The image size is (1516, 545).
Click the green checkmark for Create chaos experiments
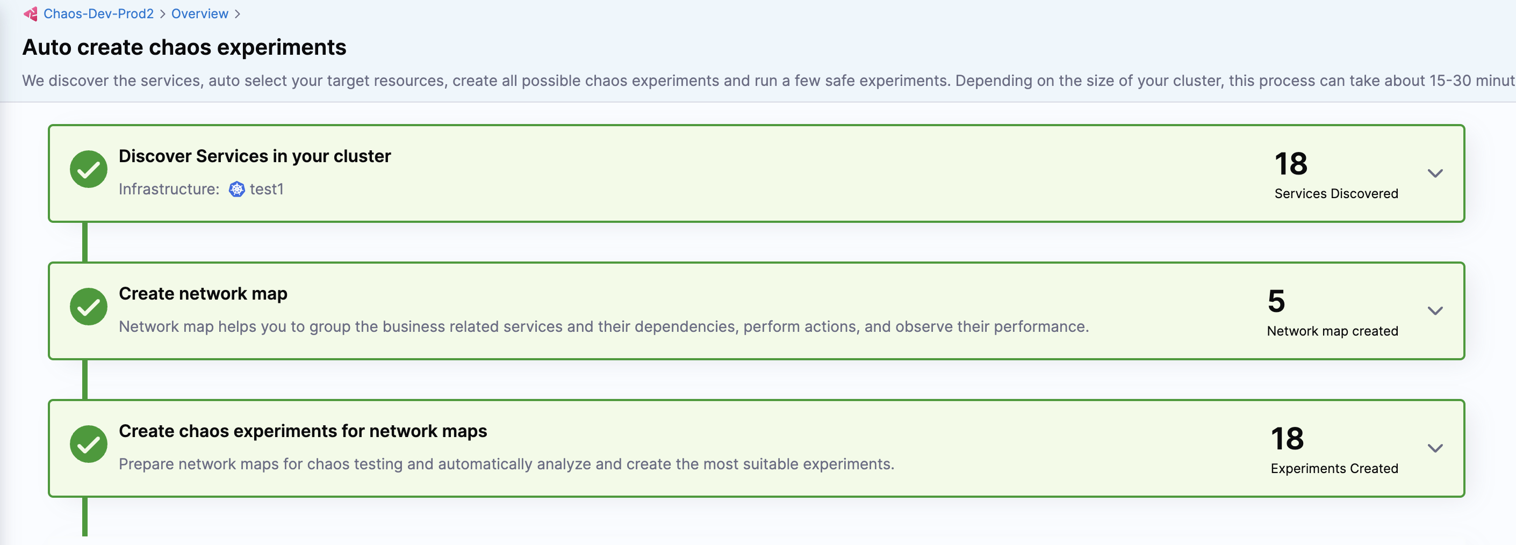88,444
